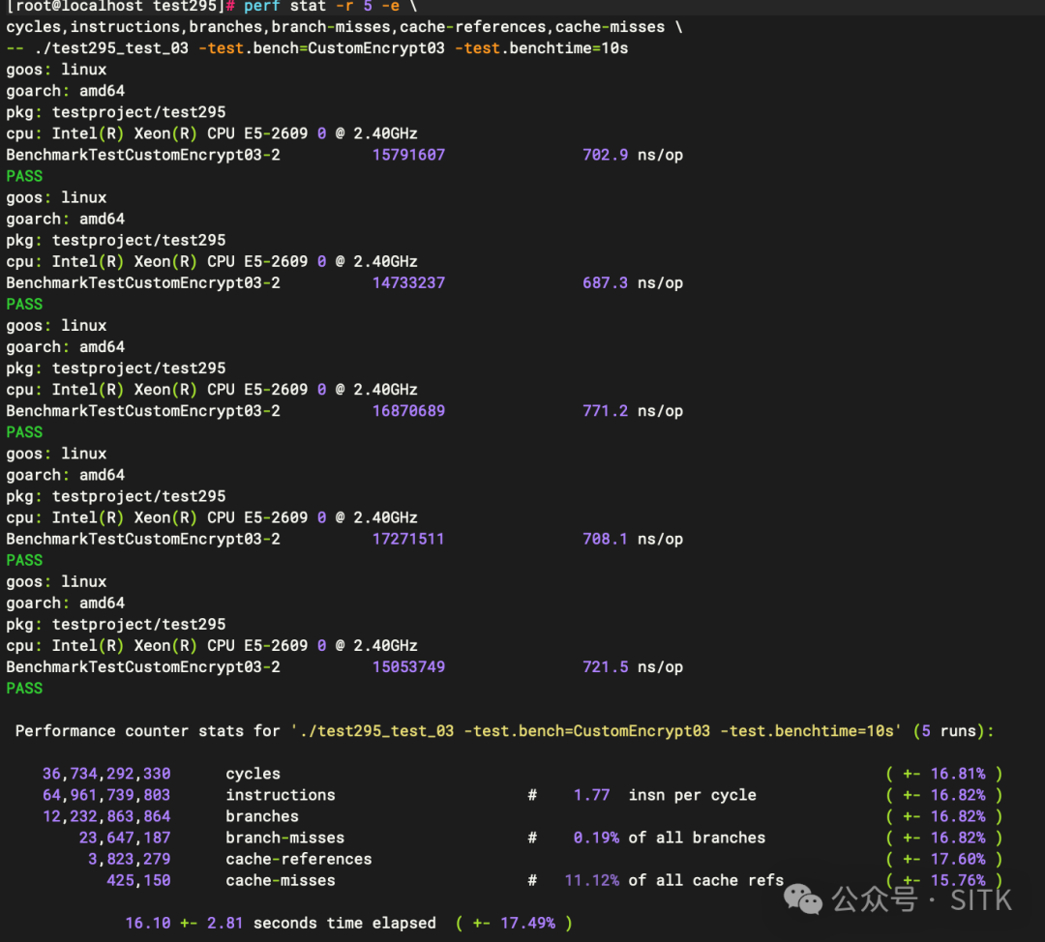Click the SITK watermark text
Screen dimensions: 1045x942
(977, 899)
